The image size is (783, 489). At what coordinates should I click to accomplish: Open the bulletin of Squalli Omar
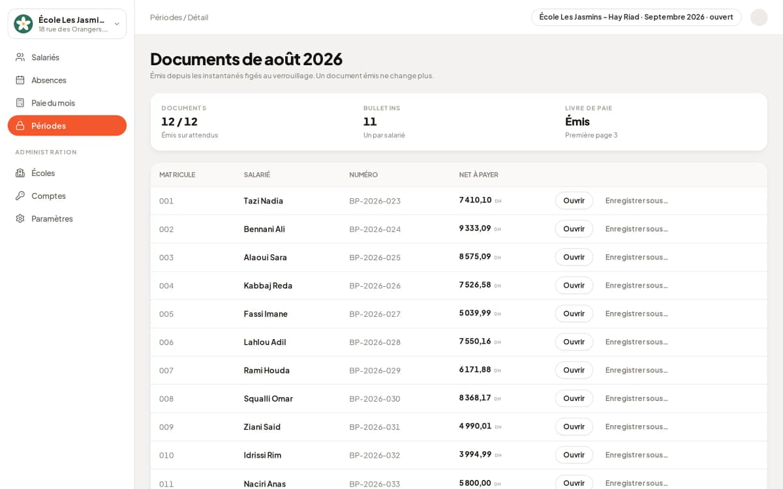point(574,398)
